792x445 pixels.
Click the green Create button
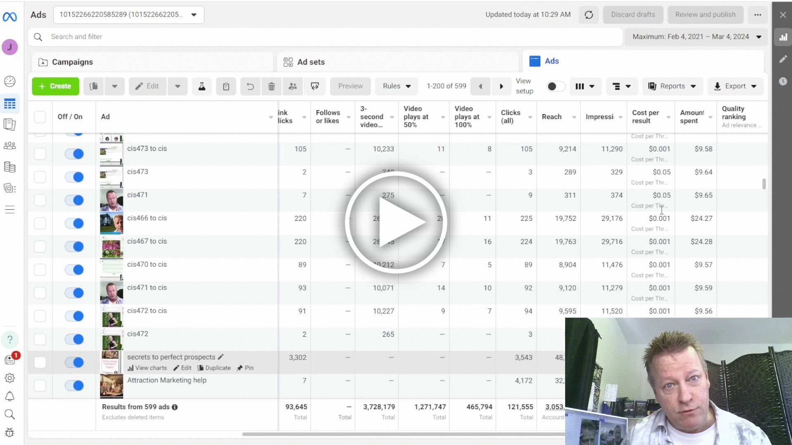point(56,86)
